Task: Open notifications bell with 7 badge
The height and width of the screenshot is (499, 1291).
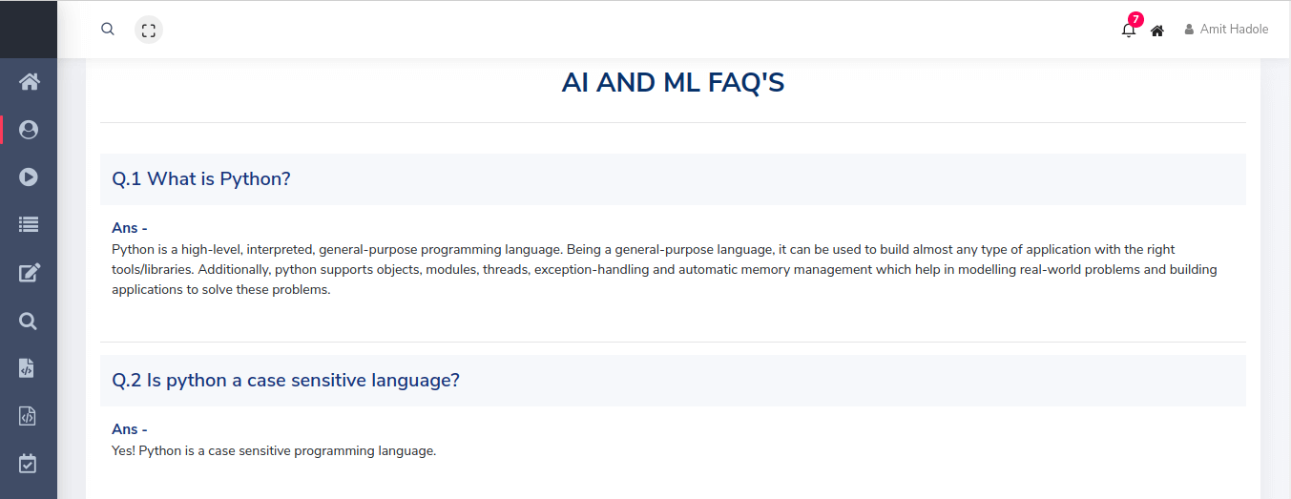Action: [1130, 27]
